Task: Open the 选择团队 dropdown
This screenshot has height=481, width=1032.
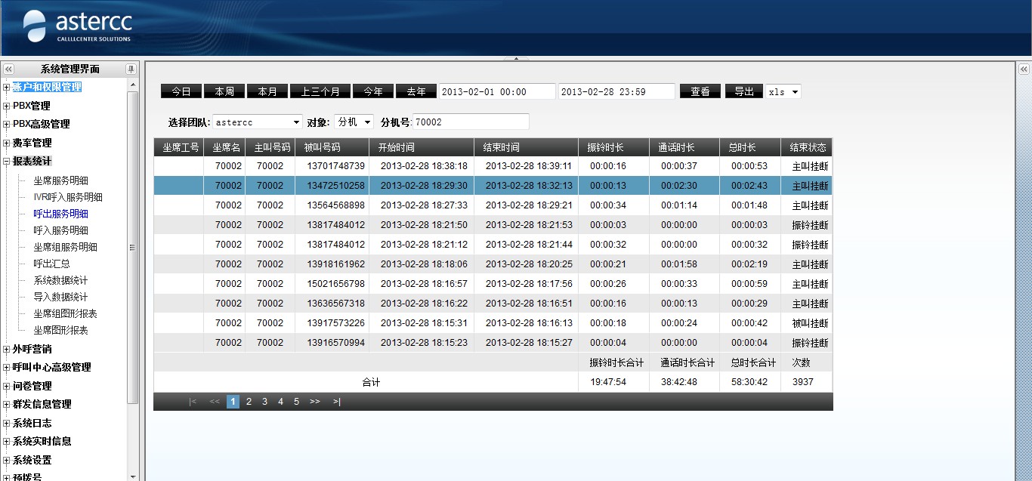Action: pos(258,122)
